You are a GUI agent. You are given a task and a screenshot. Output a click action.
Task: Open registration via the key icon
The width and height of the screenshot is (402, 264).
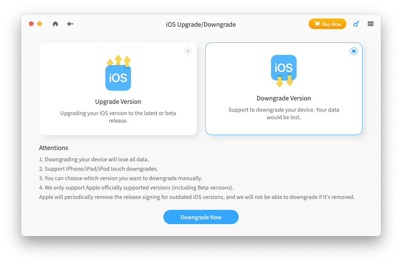(x=356, y=24)
